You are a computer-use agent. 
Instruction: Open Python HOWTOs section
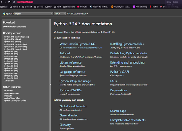click(71, 90)
